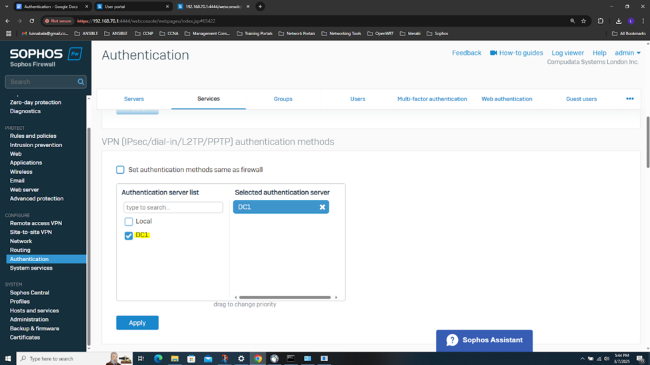650x365 pixels.
Task: Open the apps grid in bookmarks bar
Action: point(9,33)
